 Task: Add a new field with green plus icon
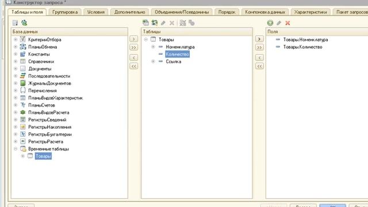(x=270, y=23)
